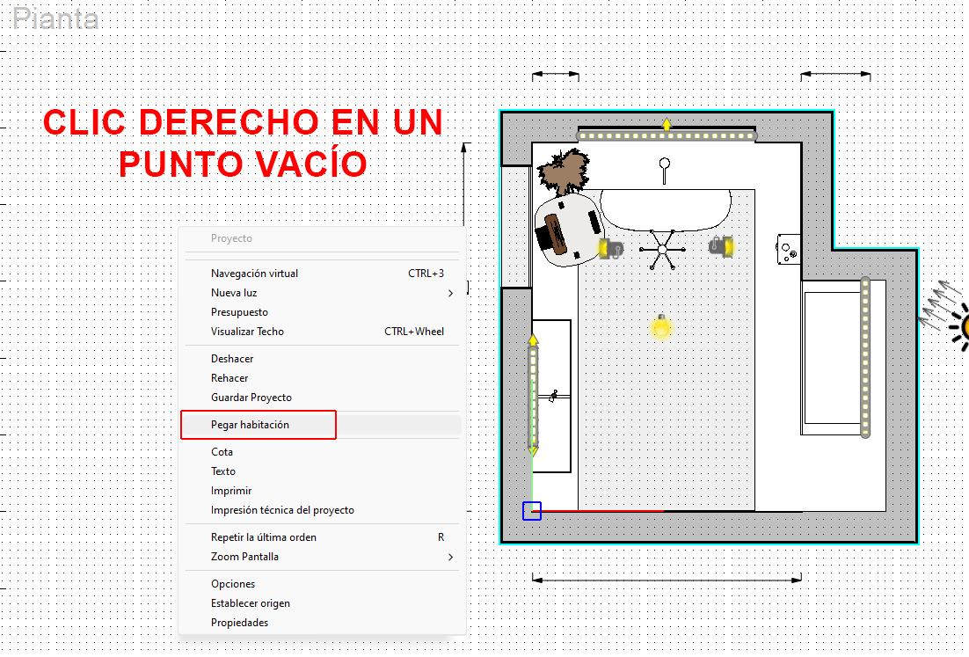This screenshot has width=969, height=657.
Task: Select the right wall spotlight near the sink
Action: point(721,246)
